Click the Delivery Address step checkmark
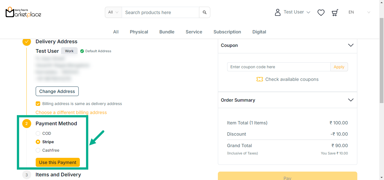 (x=27, y=42)
